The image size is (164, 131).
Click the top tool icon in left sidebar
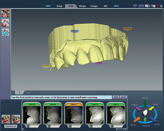(x=5, y=13)
